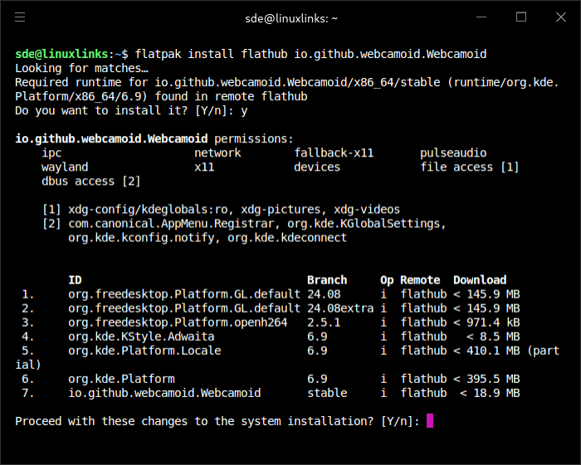
Task: Click the org.kde.Platform entry in row 6
Action: (121, 379)
